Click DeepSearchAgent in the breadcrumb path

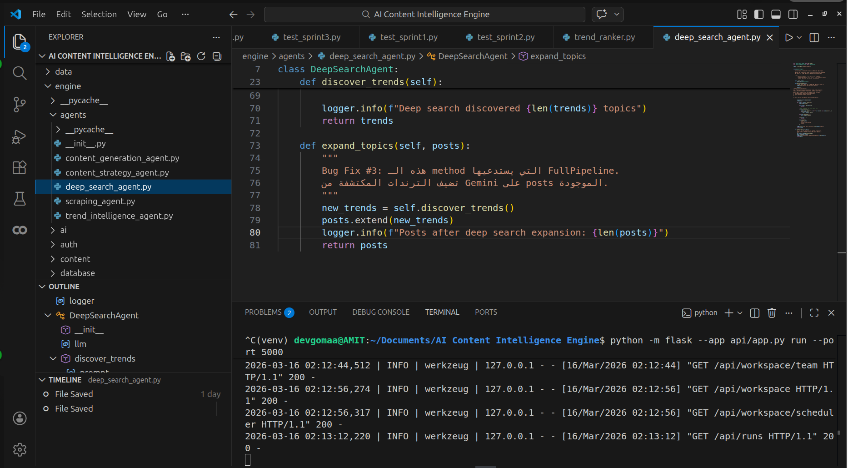coord(472,56)
